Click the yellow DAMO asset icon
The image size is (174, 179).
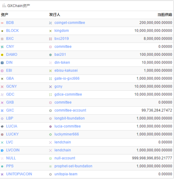point(2,55)
